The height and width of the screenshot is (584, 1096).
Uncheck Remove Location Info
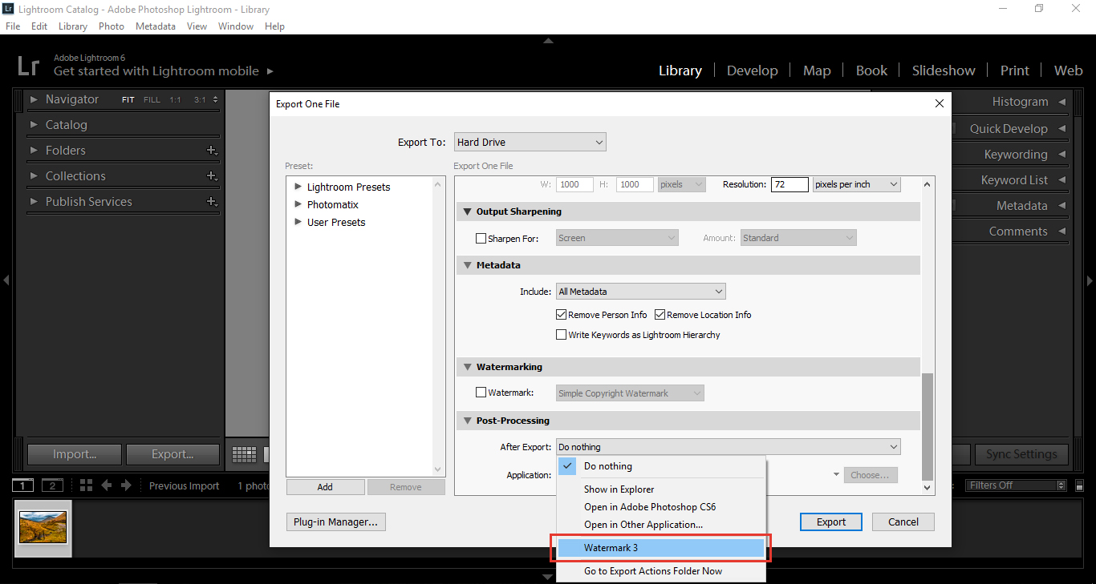pos(660,315)
